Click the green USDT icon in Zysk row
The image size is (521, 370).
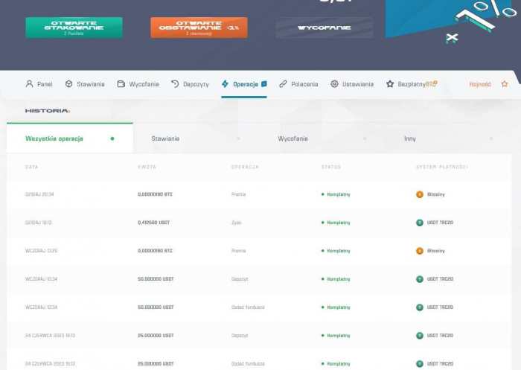pyautogui.click(x=420, y=223)
